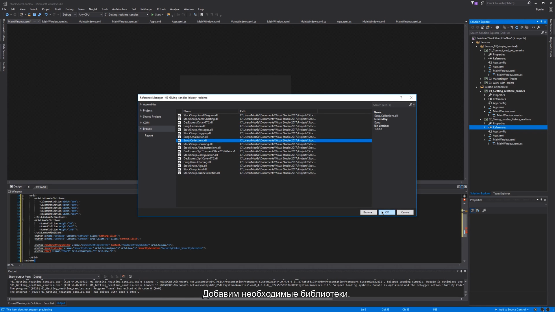Uncheck Ecng.Collections.dll checkbox

tap(179, 141)
